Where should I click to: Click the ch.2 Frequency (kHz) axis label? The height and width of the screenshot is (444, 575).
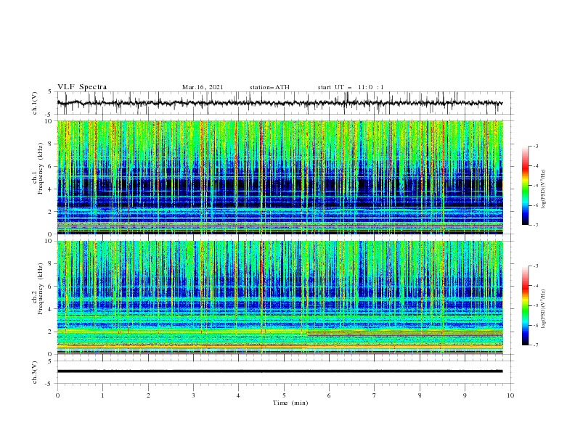click(x=38, y=289)
